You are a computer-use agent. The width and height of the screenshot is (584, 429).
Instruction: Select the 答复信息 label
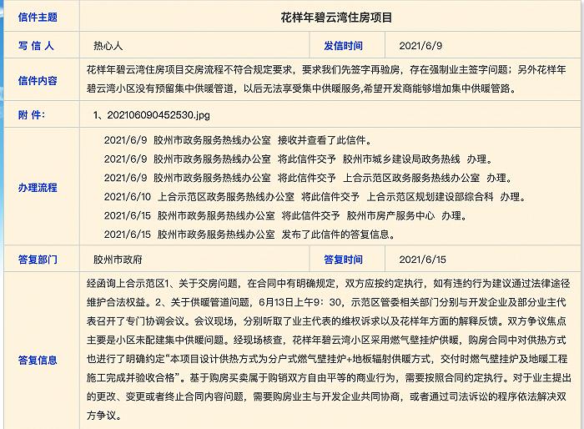[38, 360]
